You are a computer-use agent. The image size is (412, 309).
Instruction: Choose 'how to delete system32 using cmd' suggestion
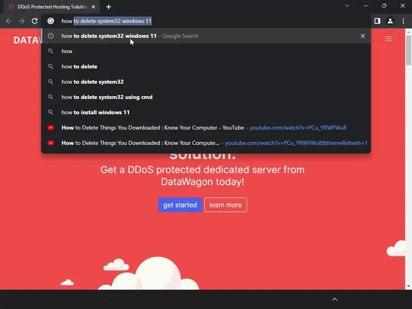pos(206,97)
